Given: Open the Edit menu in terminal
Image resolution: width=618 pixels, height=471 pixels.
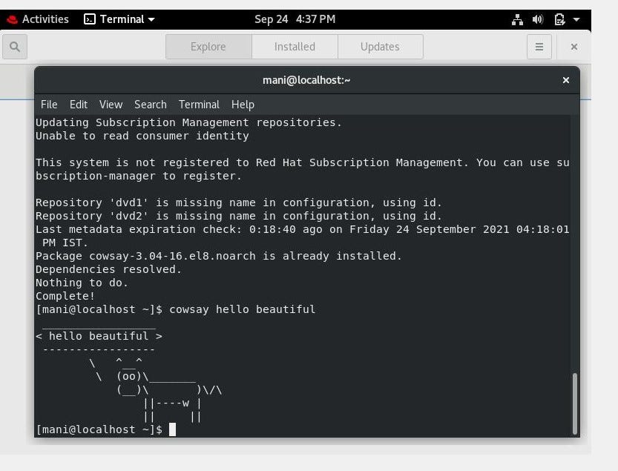Looking at the screenshot, I should 79,105.
